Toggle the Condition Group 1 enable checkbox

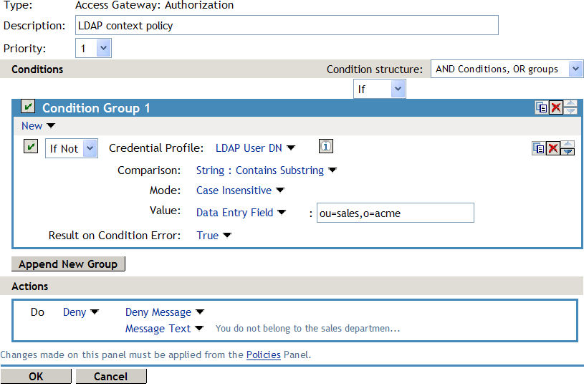pyautogui.click(x=28, y=107)
